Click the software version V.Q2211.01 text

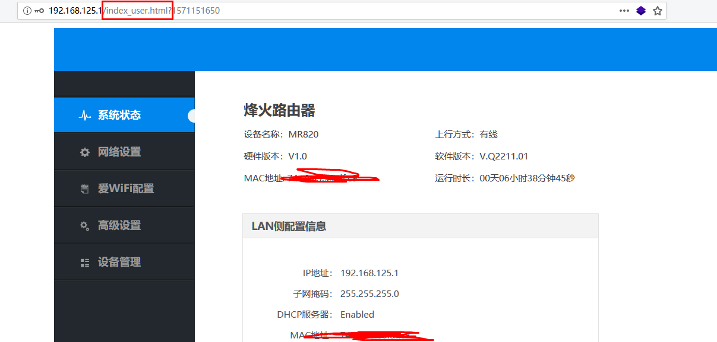tap(504, 156)
